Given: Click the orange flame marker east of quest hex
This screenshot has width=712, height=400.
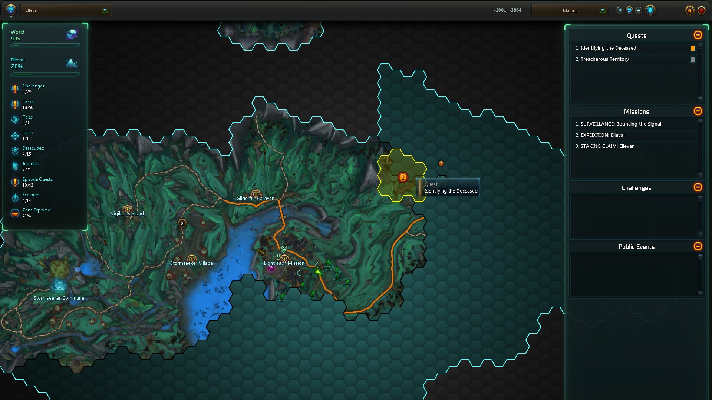Looking at the screenshot, I should [x=441, y=163].
